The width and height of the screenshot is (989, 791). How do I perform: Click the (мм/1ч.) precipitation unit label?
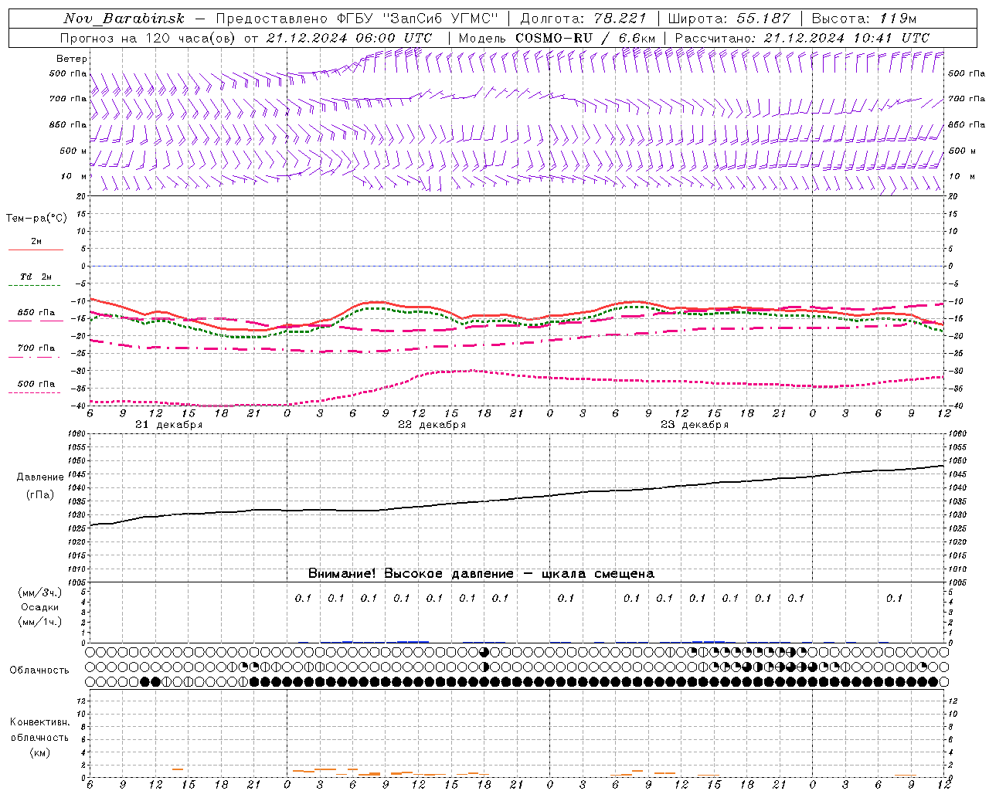coord(40,622)
